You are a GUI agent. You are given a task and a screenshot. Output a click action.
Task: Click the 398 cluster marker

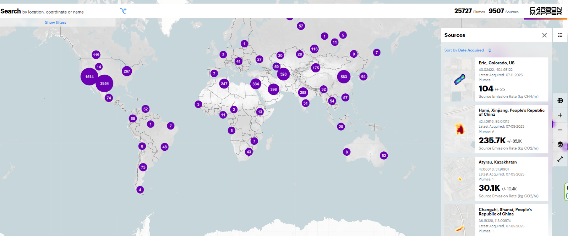(273, 90)
